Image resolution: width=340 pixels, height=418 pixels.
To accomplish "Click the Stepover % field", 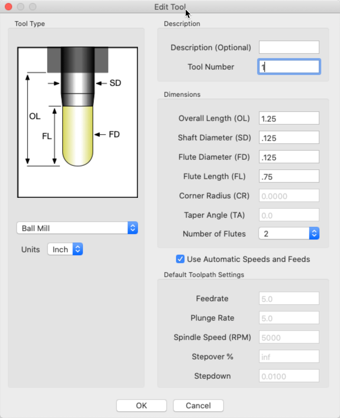I will (x=289, y=356).
